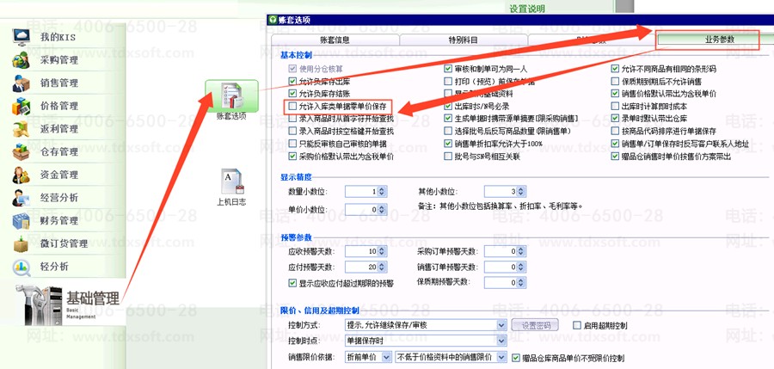The image size is (774, 369).
Task: Open the 控制时点 dropdown list
Action: [501, 341]
